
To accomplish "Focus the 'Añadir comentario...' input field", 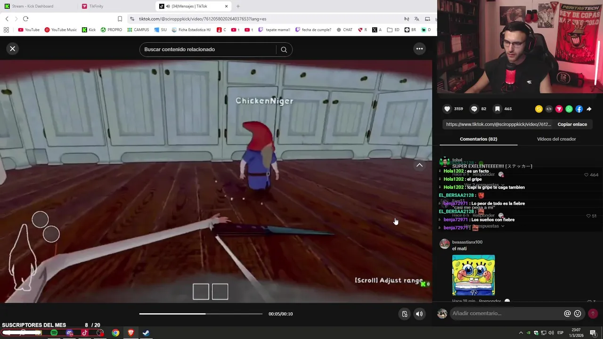I will [x=506, y=314].
